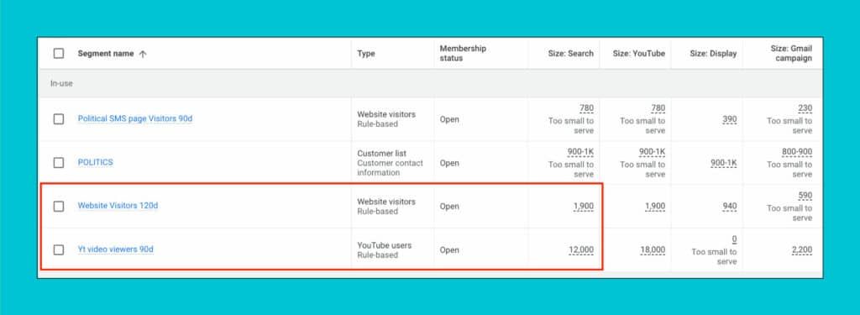Viewport: 860px width, 315px height.
Task: Click the sort arrow beside Segment name
Action: (143, 54)
